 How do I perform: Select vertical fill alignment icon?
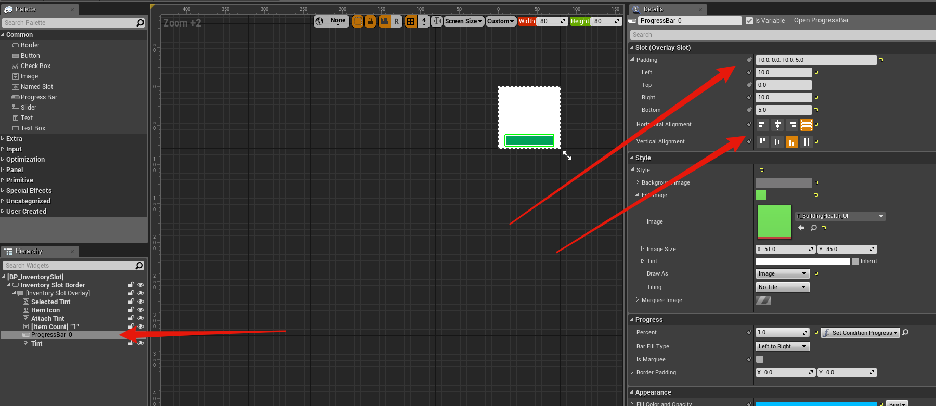coord(806,141)
